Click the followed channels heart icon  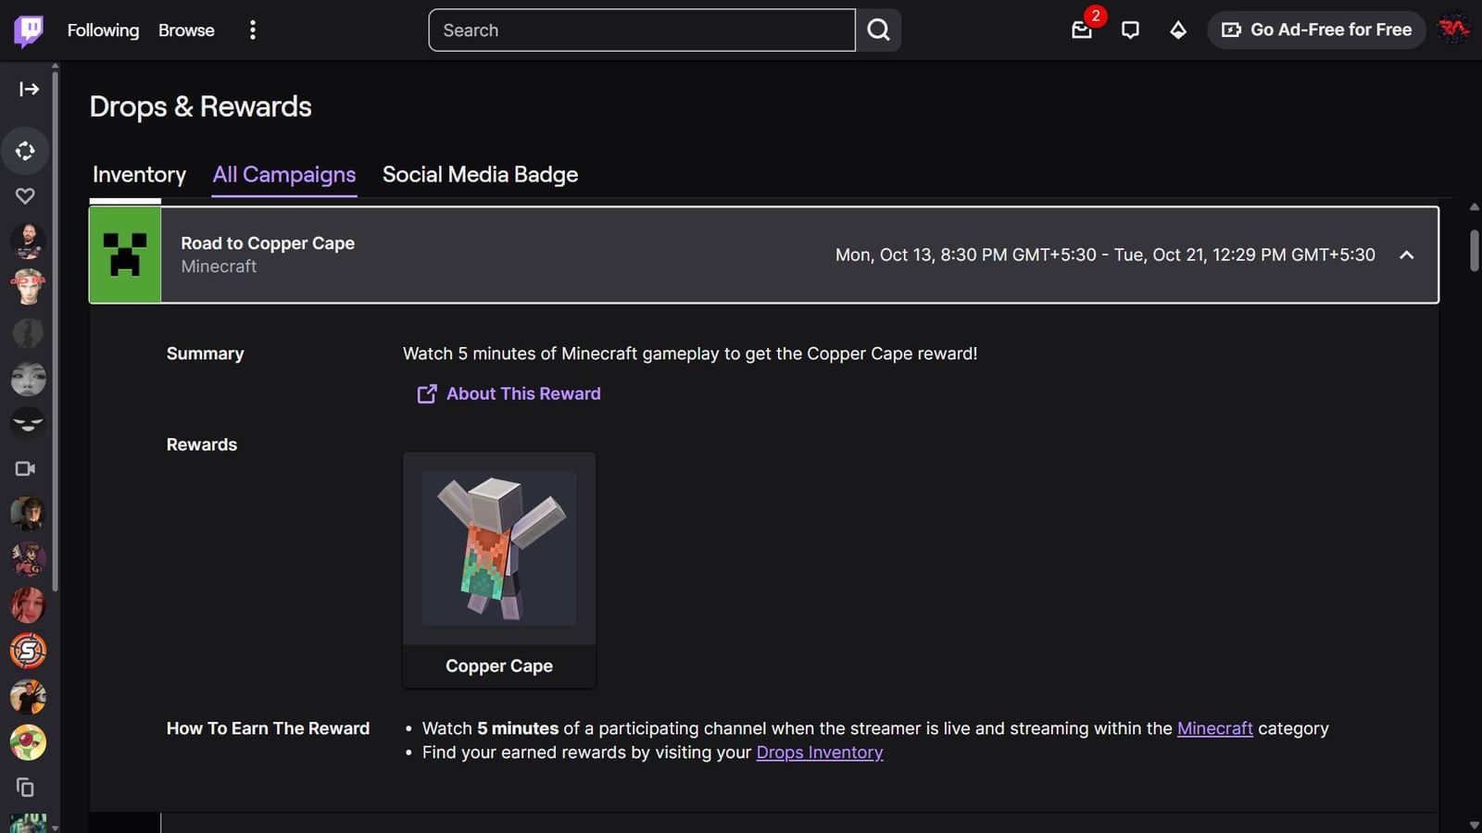25,196
